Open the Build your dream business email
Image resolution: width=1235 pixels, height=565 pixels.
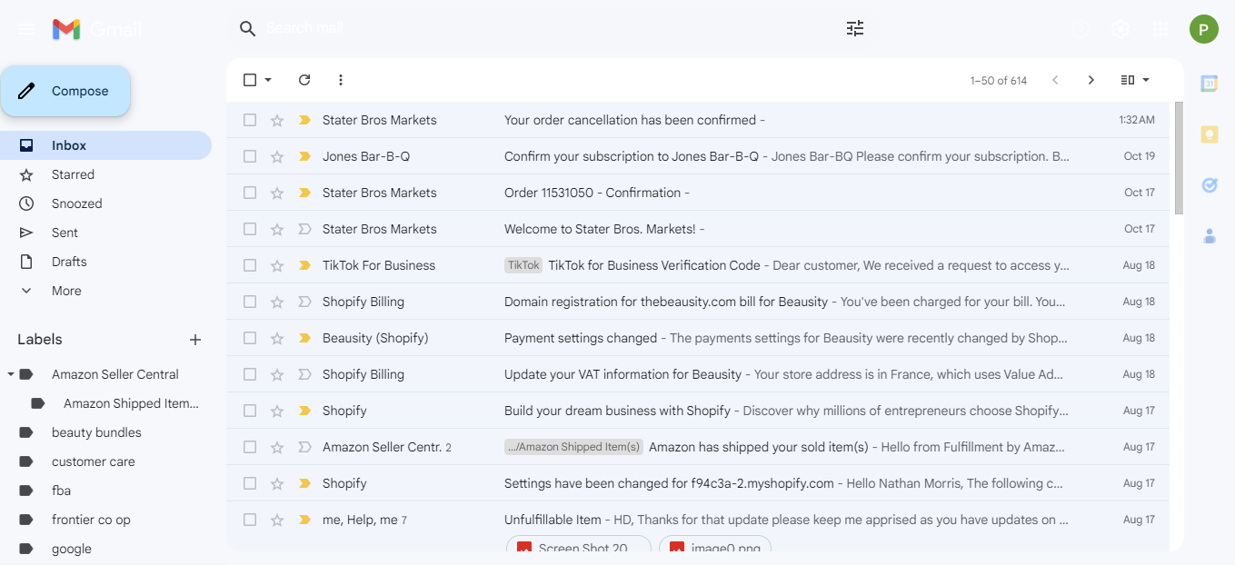(x=697, y=411)
